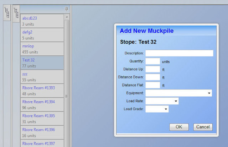The image size is (228, 147).
Task: Click the '77 units' text under Test 32
Action: point(29,66)
